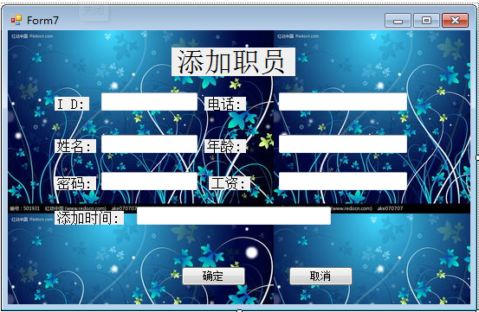
Task: Click the 姓名 name input field
Action: point(149,143)
